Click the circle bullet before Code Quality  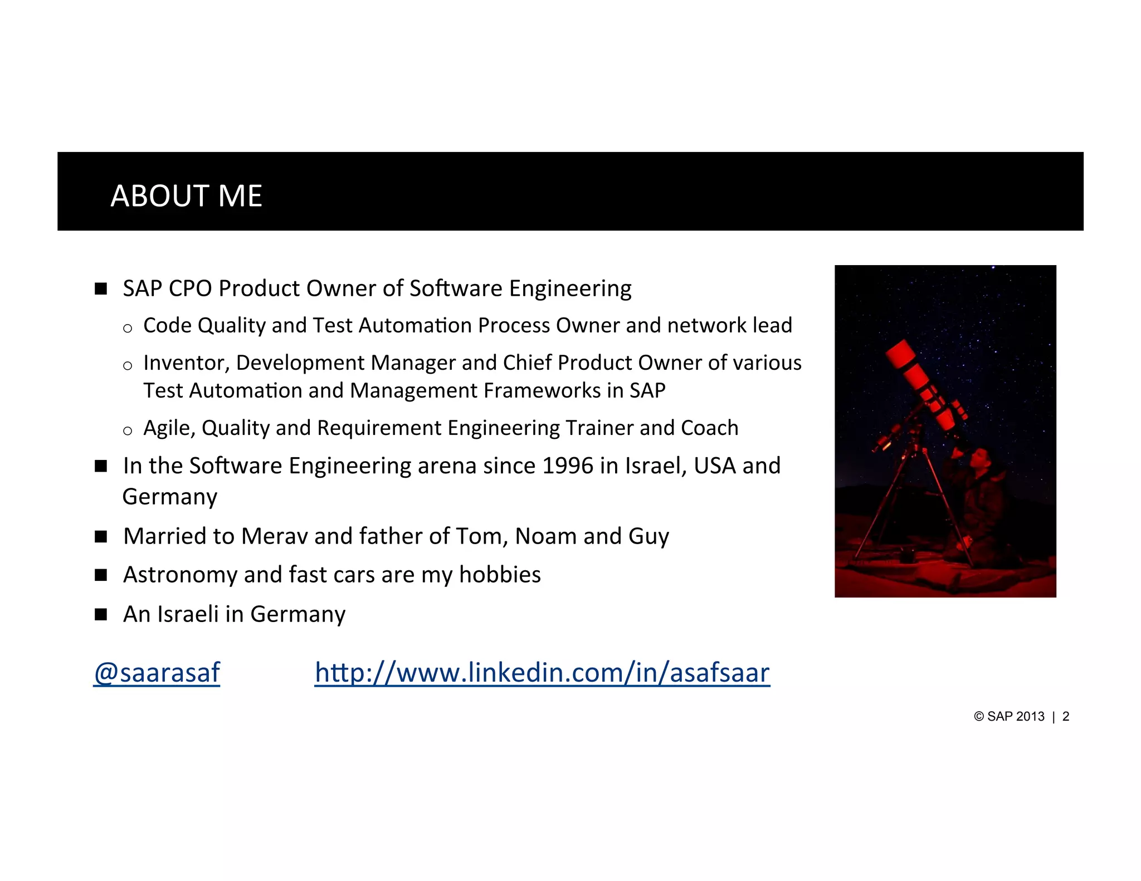coord(128,329)
